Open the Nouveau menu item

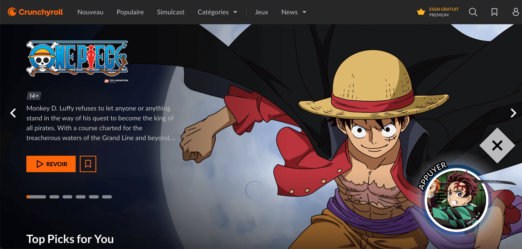point(90,12)
